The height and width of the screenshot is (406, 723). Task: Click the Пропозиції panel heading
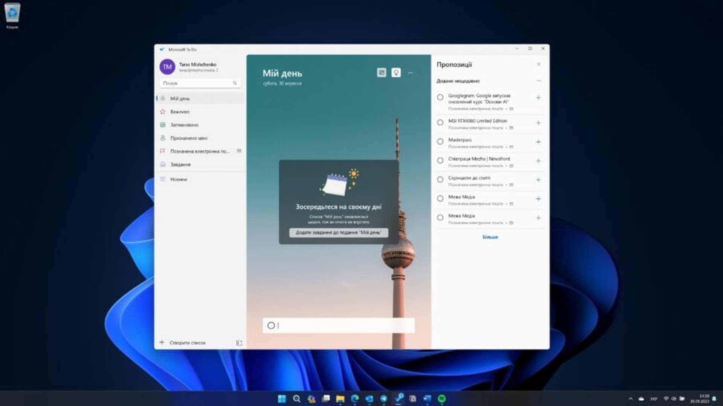pyautogui.click(x=454, y=65)
